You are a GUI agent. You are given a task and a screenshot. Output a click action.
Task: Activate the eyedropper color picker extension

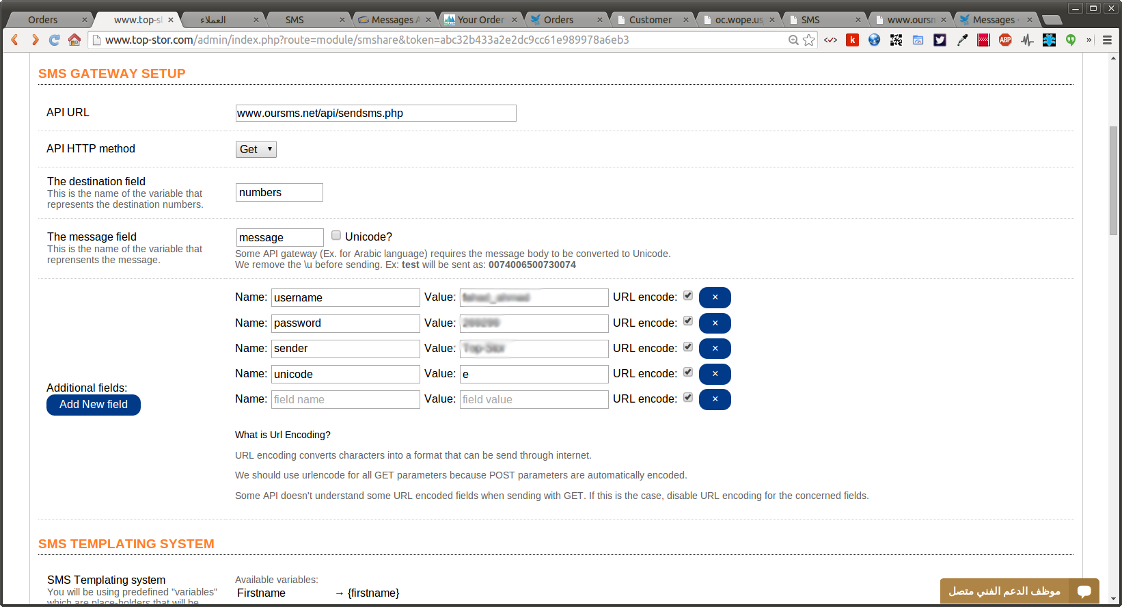(962, 40)
